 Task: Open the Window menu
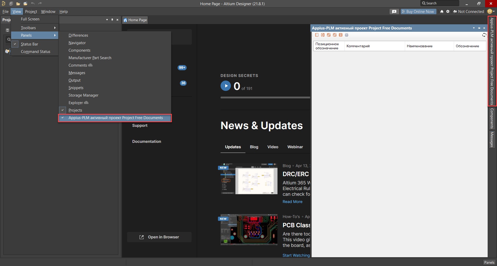tap(48, 11)
